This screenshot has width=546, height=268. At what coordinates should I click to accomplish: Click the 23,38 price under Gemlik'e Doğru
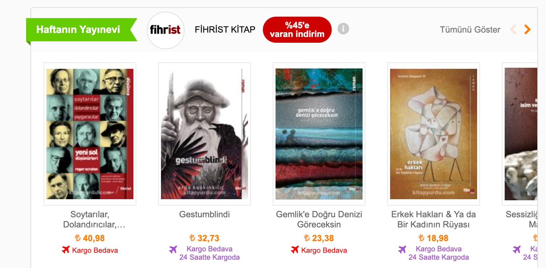pos(319,238)
